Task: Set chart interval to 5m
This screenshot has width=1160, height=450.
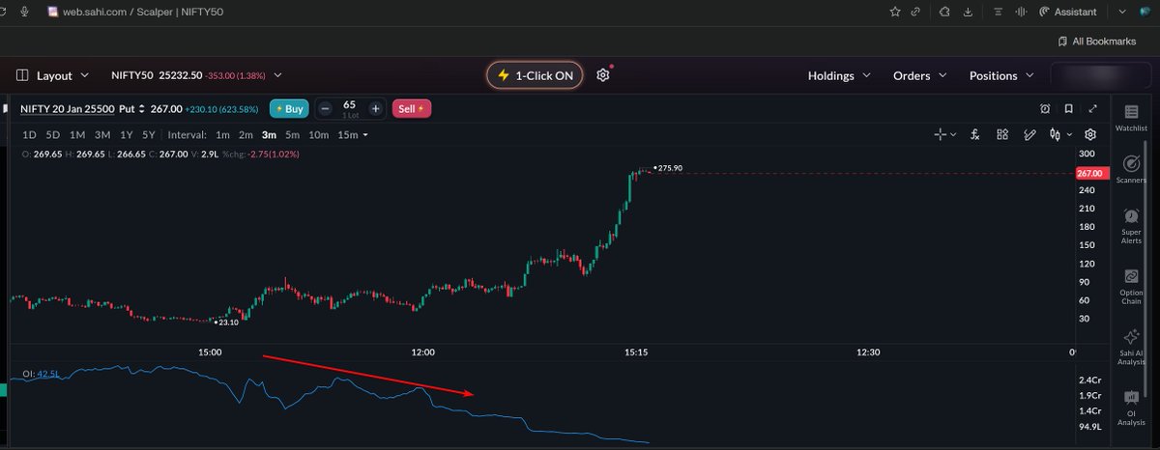Action: (x=292, y=135)
